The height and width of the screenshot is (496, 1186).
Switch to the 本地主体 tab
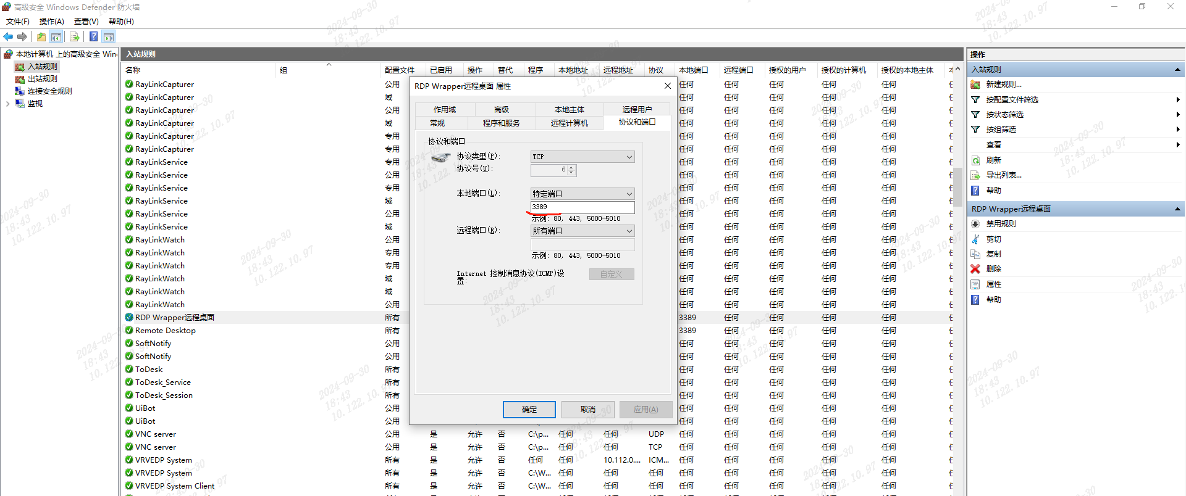(570, 110)
